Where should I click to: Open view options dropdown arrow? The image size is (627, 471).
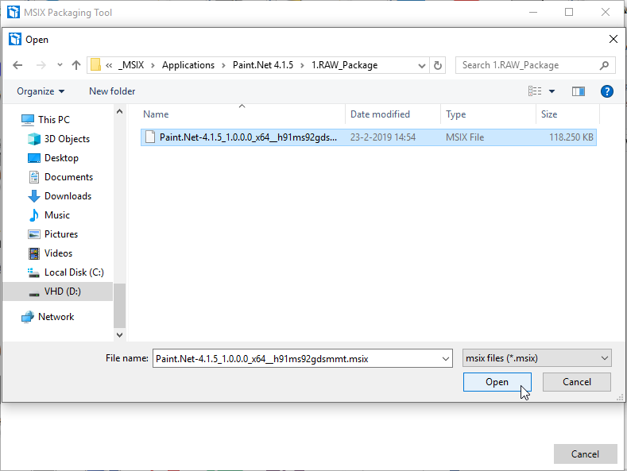(552, 91)
